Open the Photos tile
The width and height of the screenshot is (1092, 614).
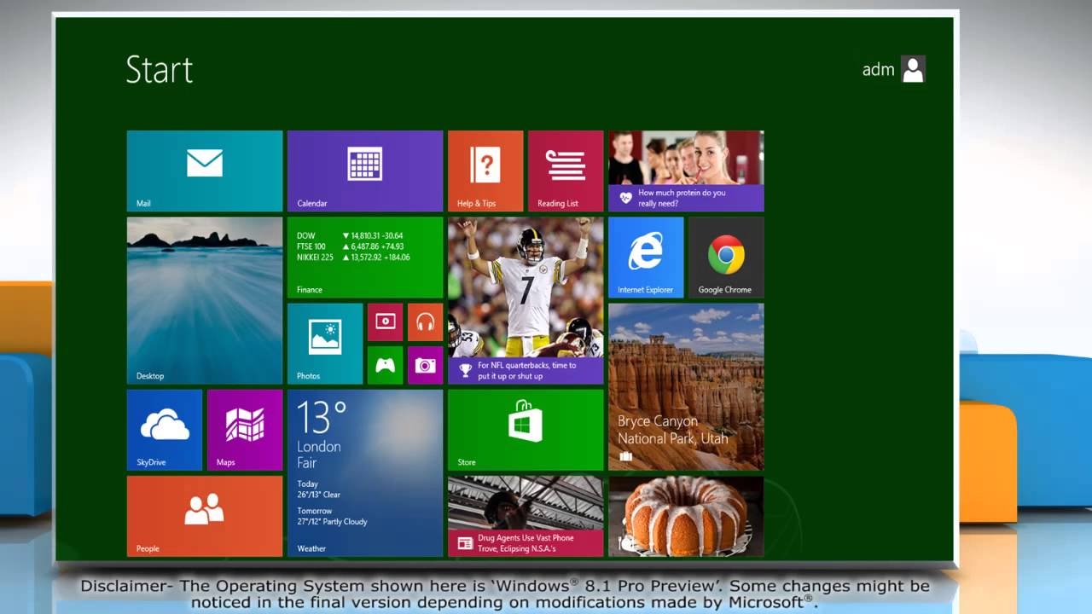click(x=325, y=344)
